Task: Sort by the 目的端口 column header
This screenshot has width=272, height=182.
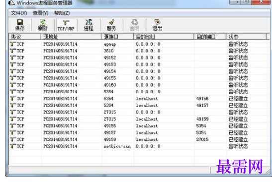Action: pos(210,37)
